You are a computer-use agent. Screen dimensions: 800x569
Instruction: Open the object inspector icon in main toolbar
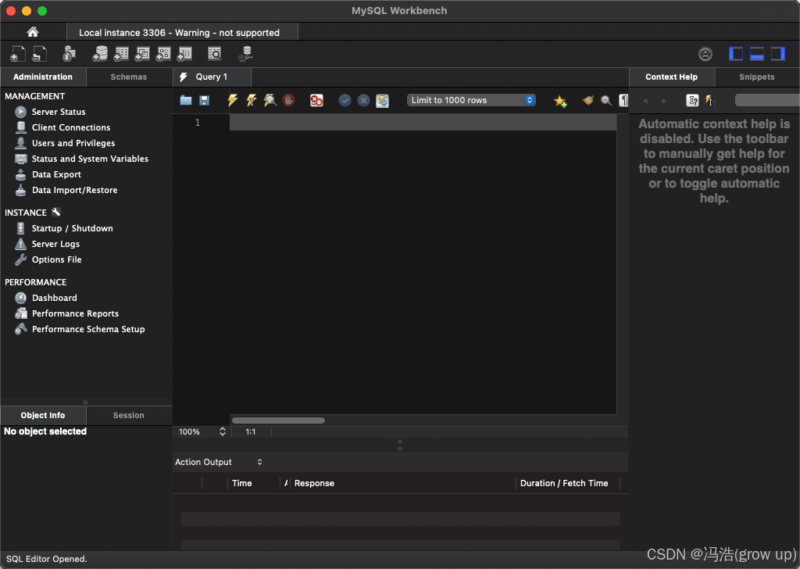(x=69, y=54)
